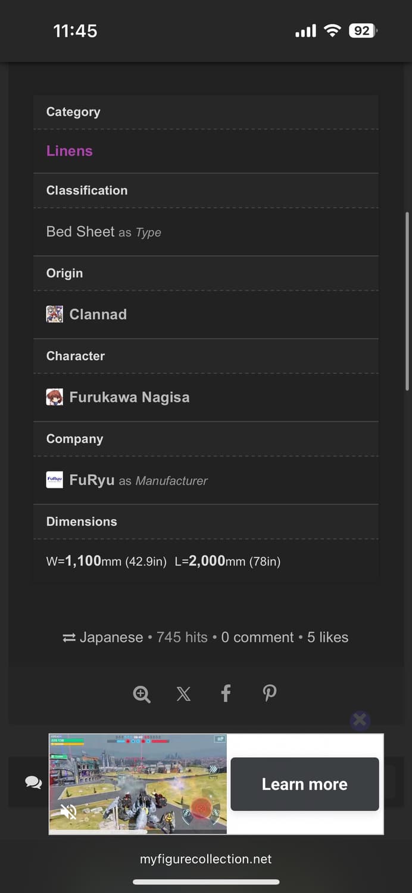Image resolution: width=412 pixels, height=893 pixels.
Task: Share the item on X
Action: (183, 694)
